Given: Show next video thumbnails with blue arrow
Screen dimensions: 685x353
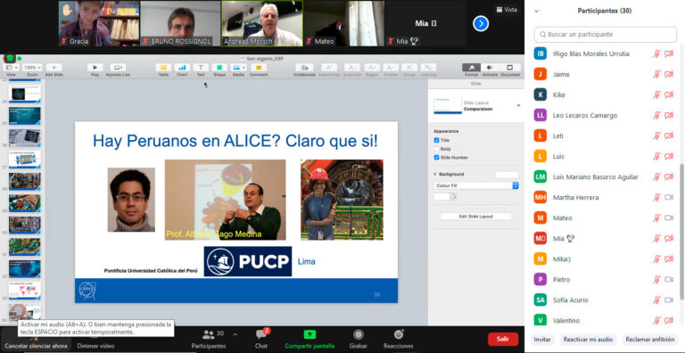Looking at the screenshot, I should [x=481, y=23].
